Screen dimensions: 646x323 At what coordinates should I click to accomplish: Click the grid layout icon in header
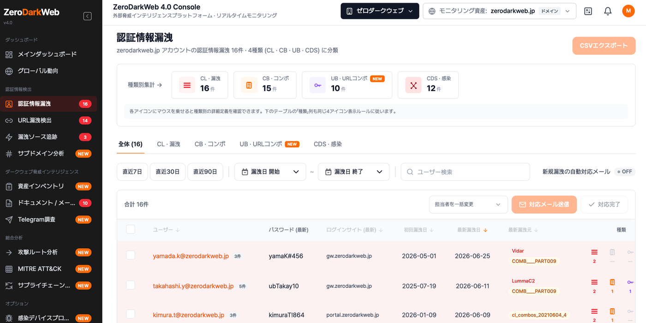coord(588,11)
